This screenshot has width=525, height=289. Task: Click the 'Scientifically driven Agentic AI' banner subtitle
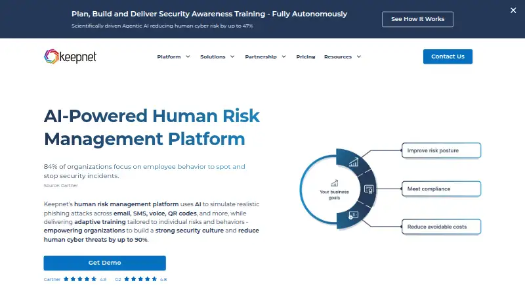tap(162, 26)
